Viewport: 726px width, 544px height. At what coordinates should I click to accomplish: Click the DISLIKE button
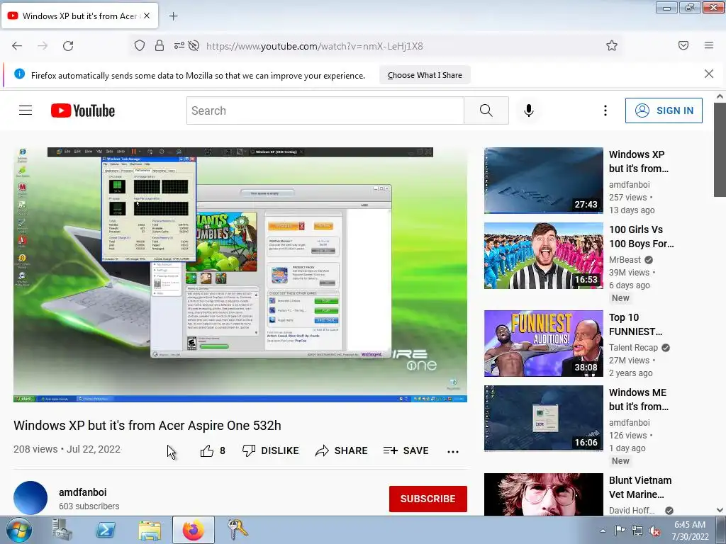[x=271, y=450]
